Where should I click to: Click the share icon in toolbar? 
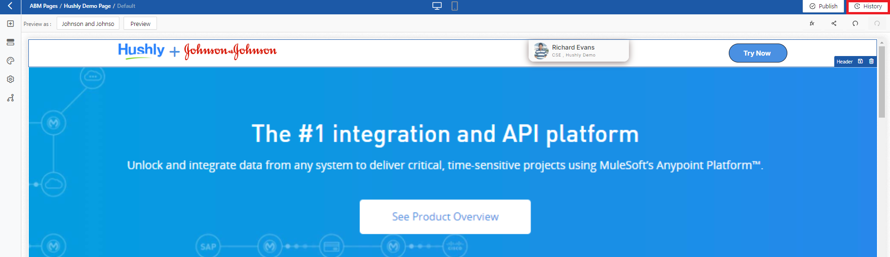tap(834, 24)
